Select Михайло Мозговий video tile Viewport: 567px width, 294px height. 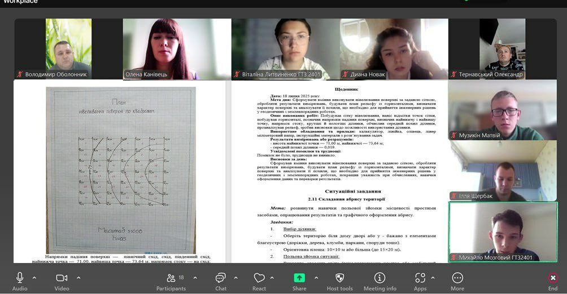point(503,231)
